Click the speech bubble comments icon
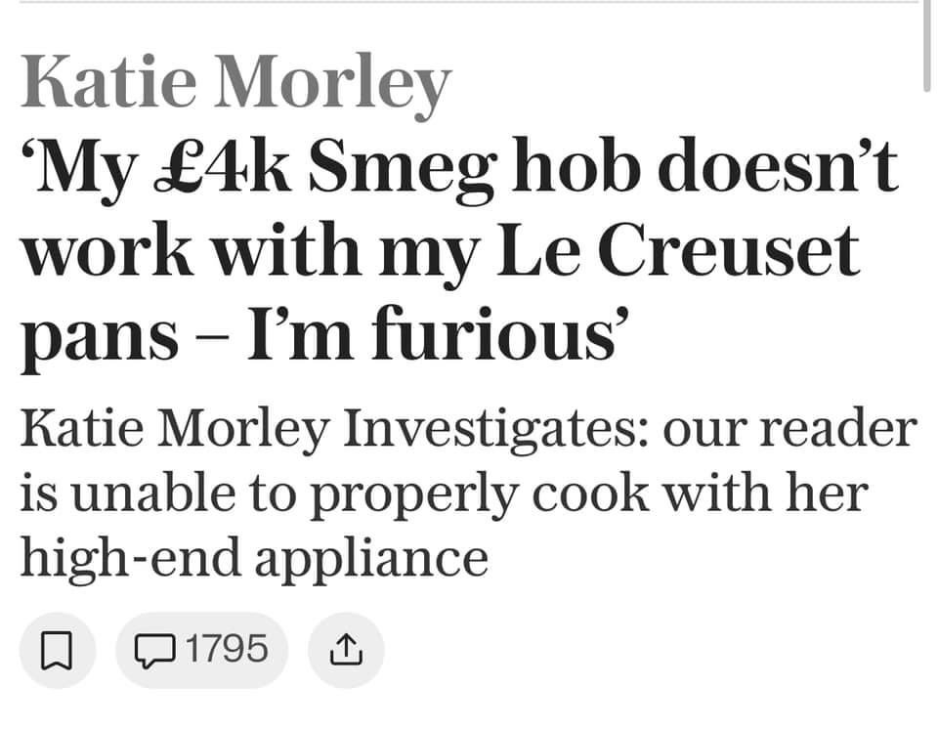Image resolution: width=938 pixels, height=729 pixels. [155, 651]
